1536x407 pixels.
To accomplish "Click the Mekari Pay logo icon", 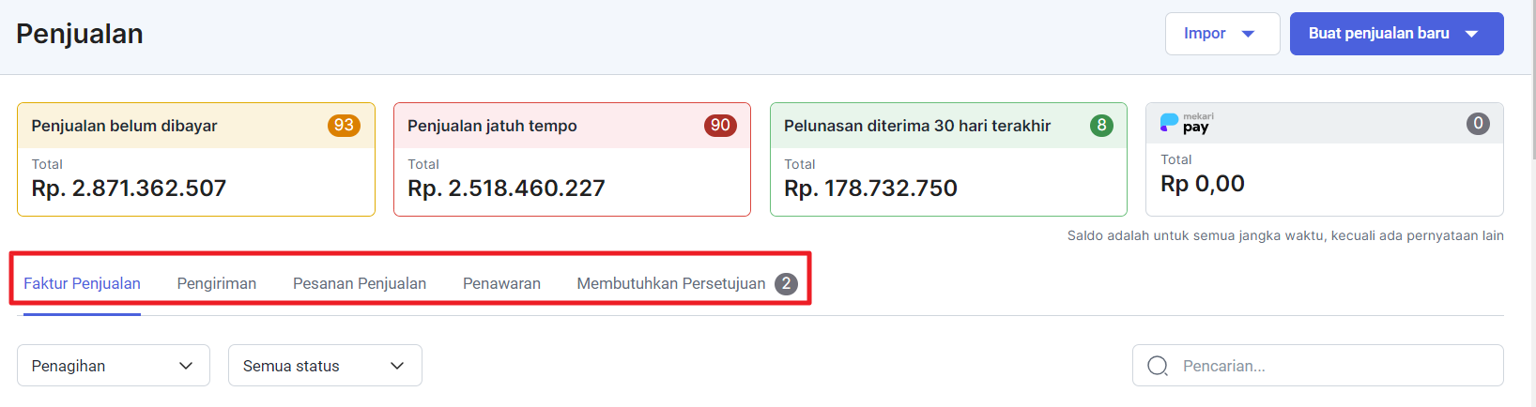I will [1187, 123].
